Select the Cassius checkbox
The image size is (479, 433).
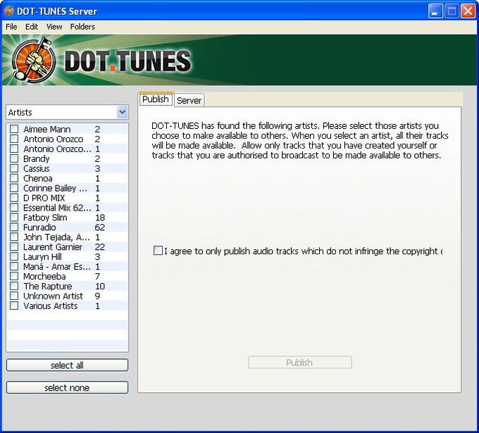(14, 168)
